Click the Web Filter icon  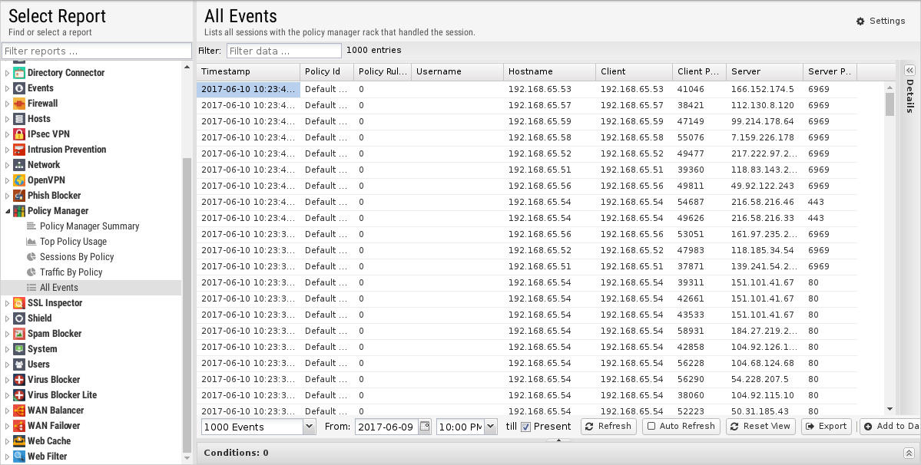[x=18, y=457]
